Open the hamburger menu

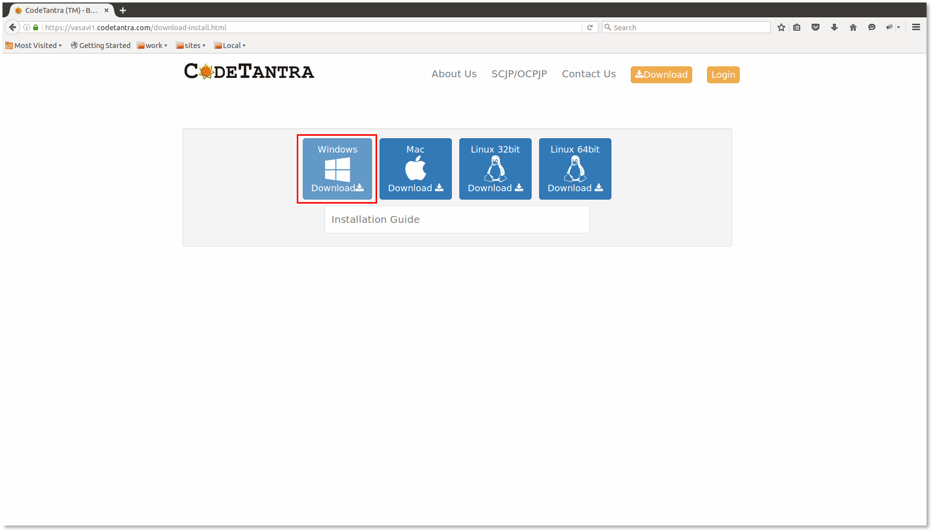[x=916, y=27]
